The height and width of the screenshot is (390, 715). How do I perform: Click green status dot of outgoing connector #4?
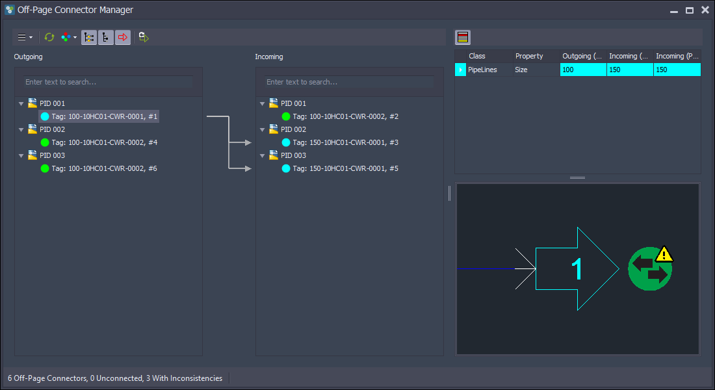[x=45, y=142]
